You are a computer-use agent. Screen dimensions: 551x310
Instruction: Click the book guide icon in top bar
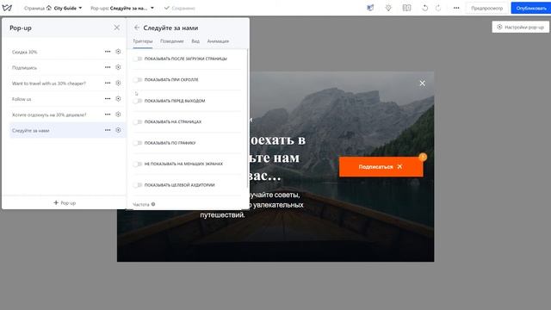(406, 8)
